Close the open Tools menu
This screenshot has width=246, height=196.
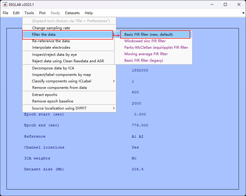29,13
